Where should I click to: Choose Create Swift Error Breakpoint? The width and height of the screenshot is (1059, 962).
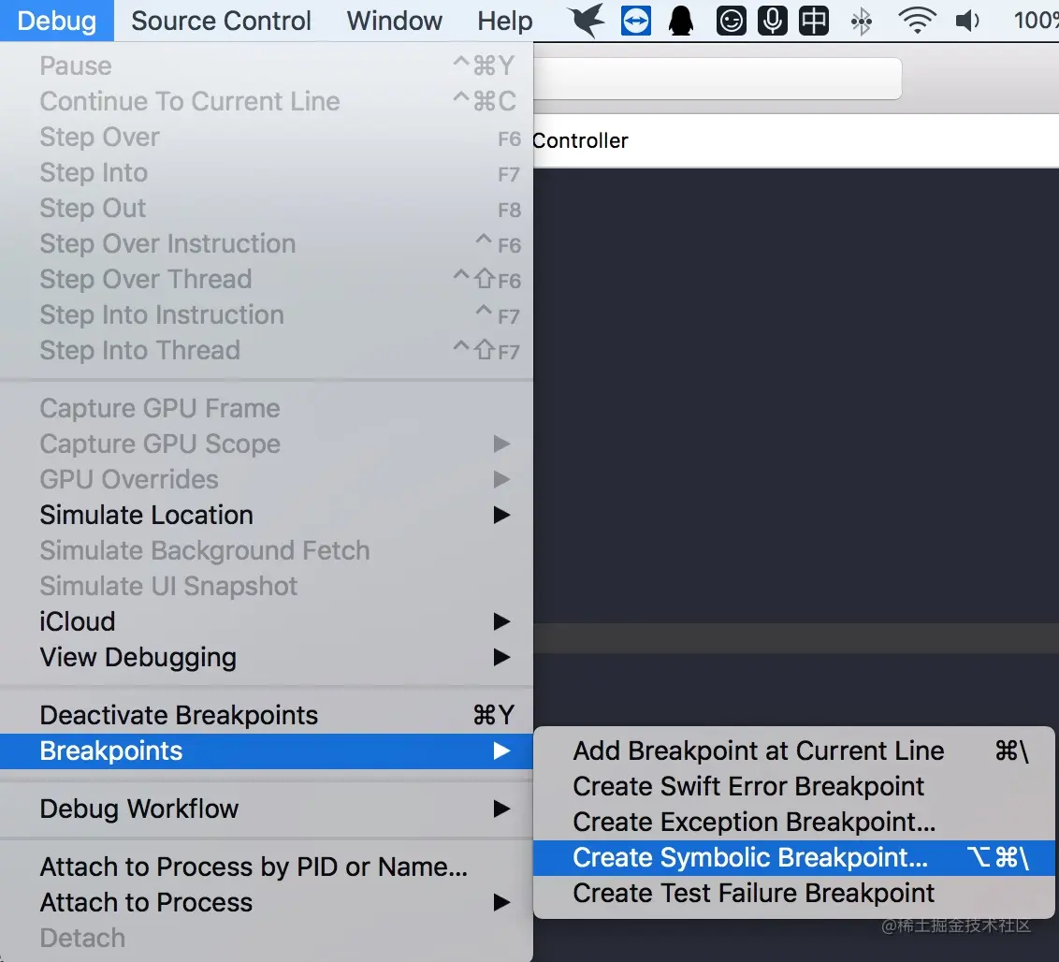[793, 786]
